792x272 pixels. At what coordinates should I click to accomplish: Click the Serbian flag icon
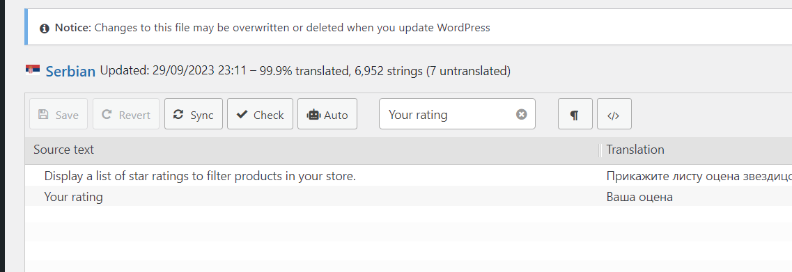tap(33, 71)
